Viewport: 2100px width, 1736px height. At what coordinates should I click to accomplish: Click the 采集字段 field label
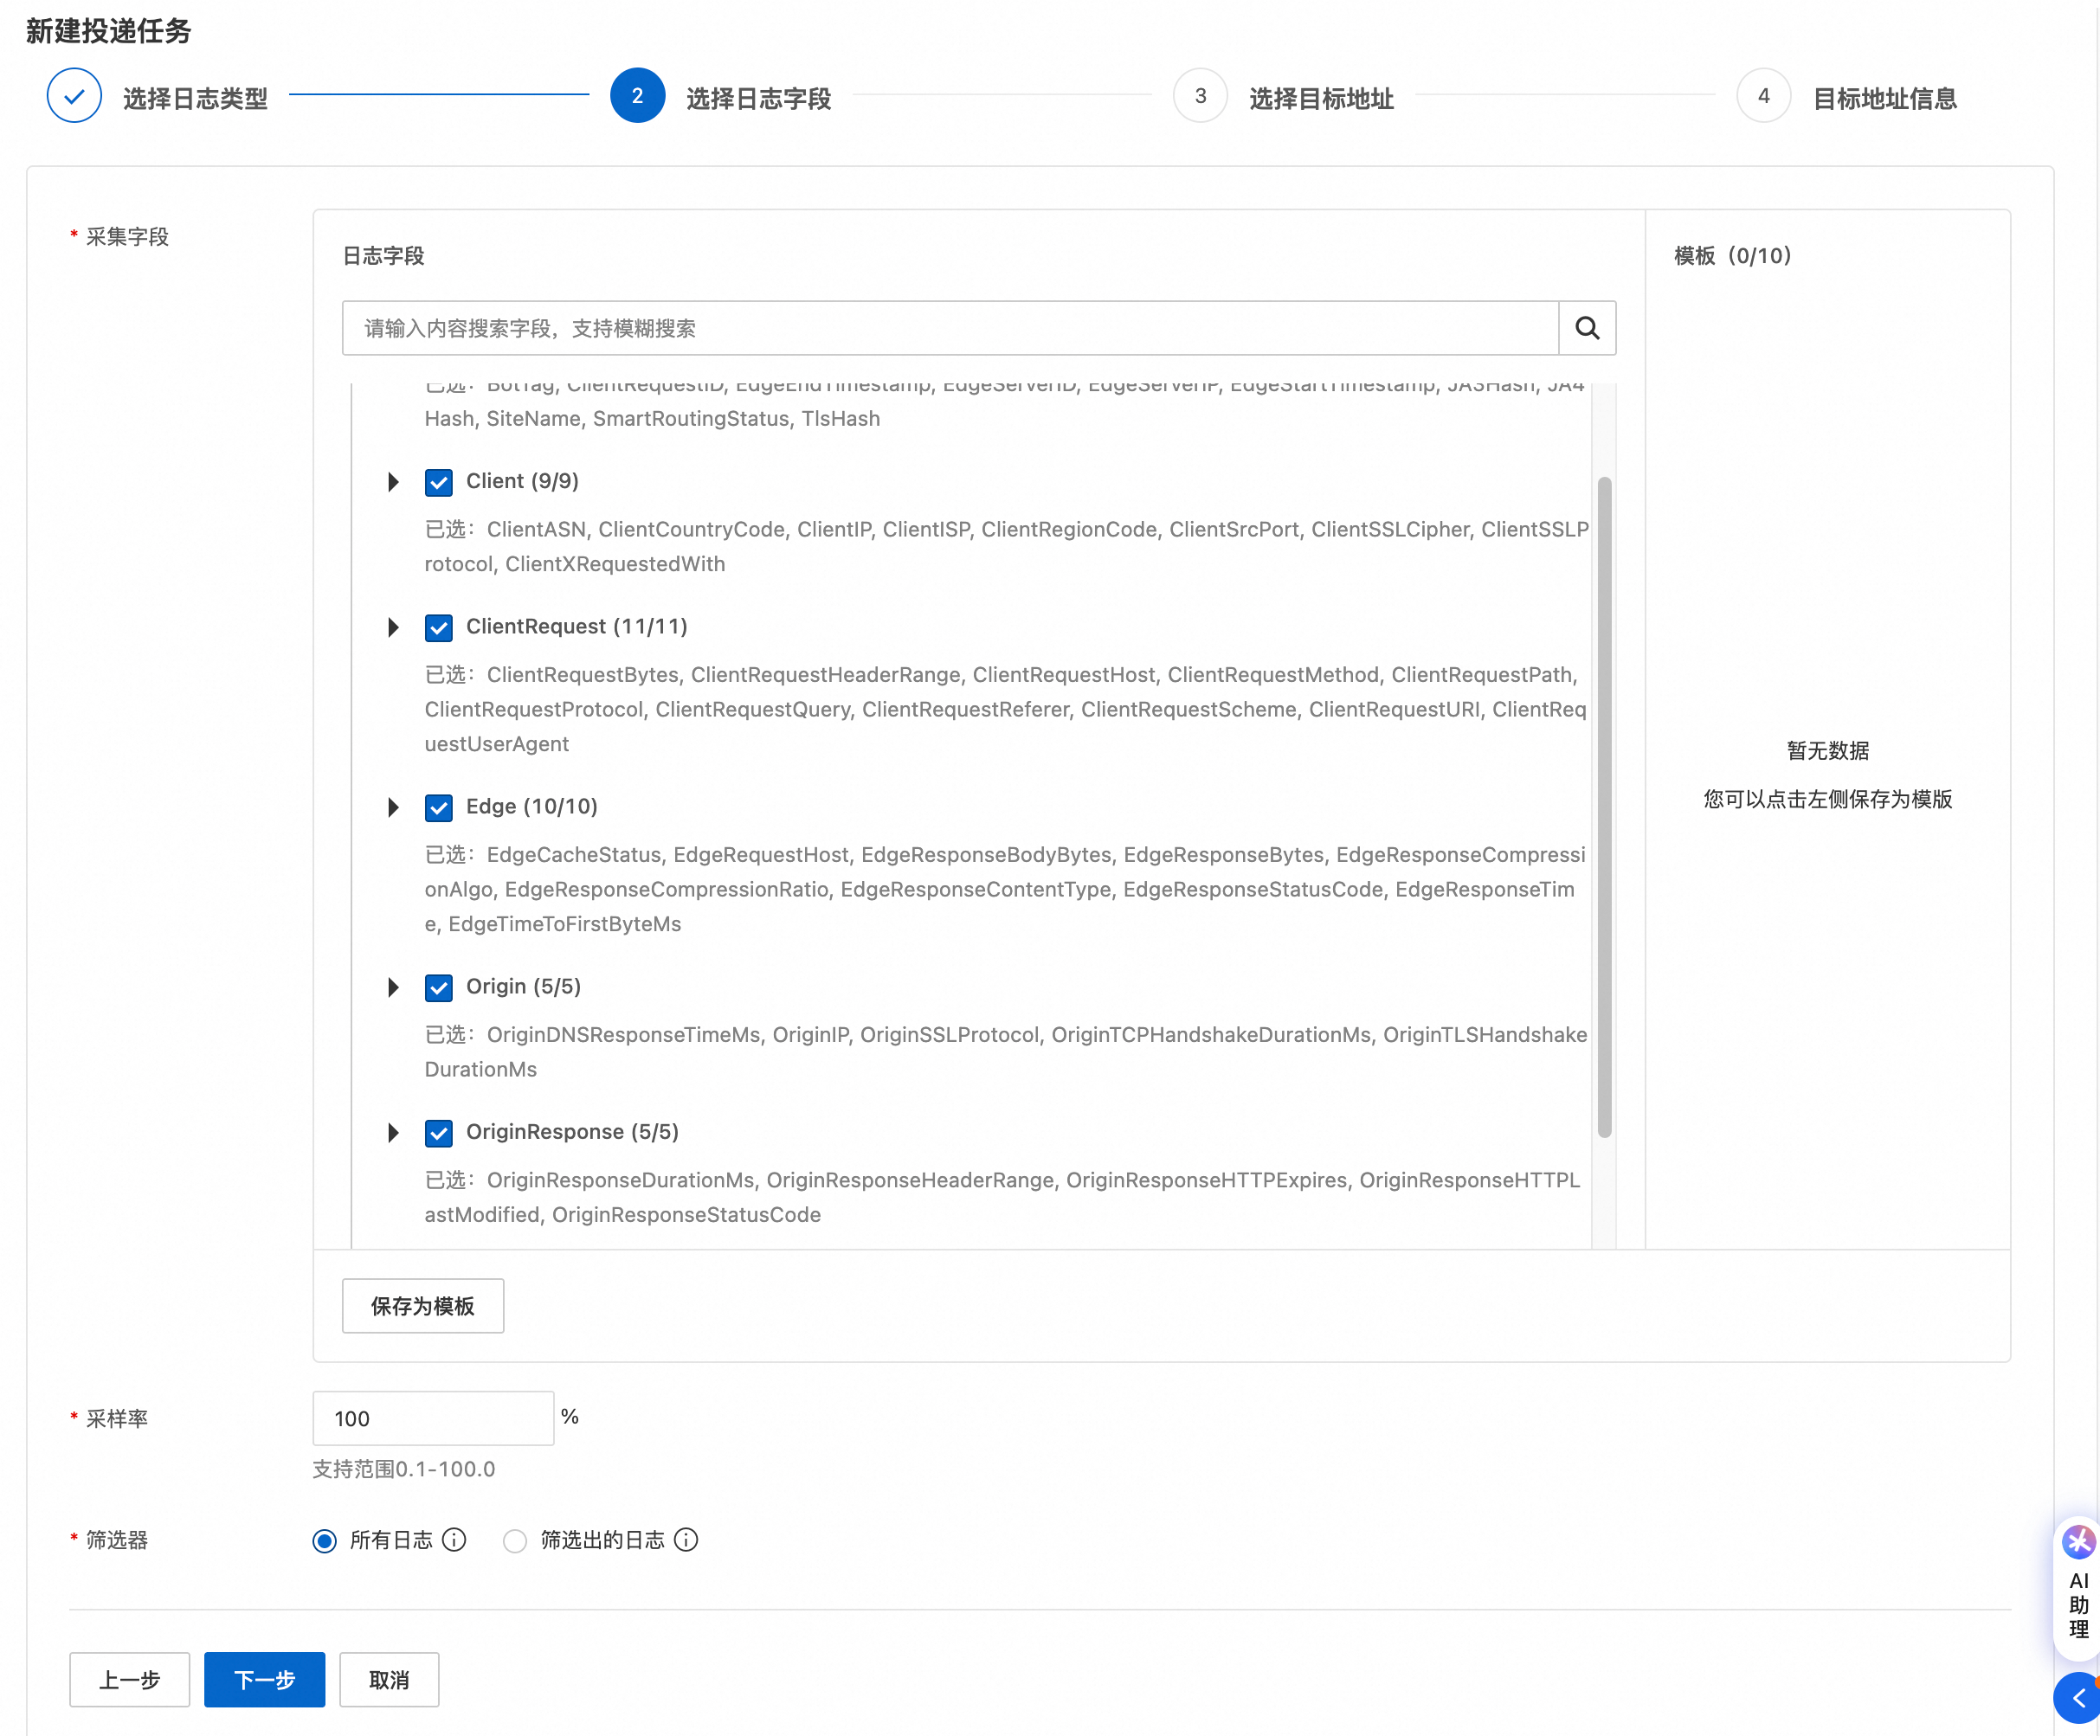(127, 237)
